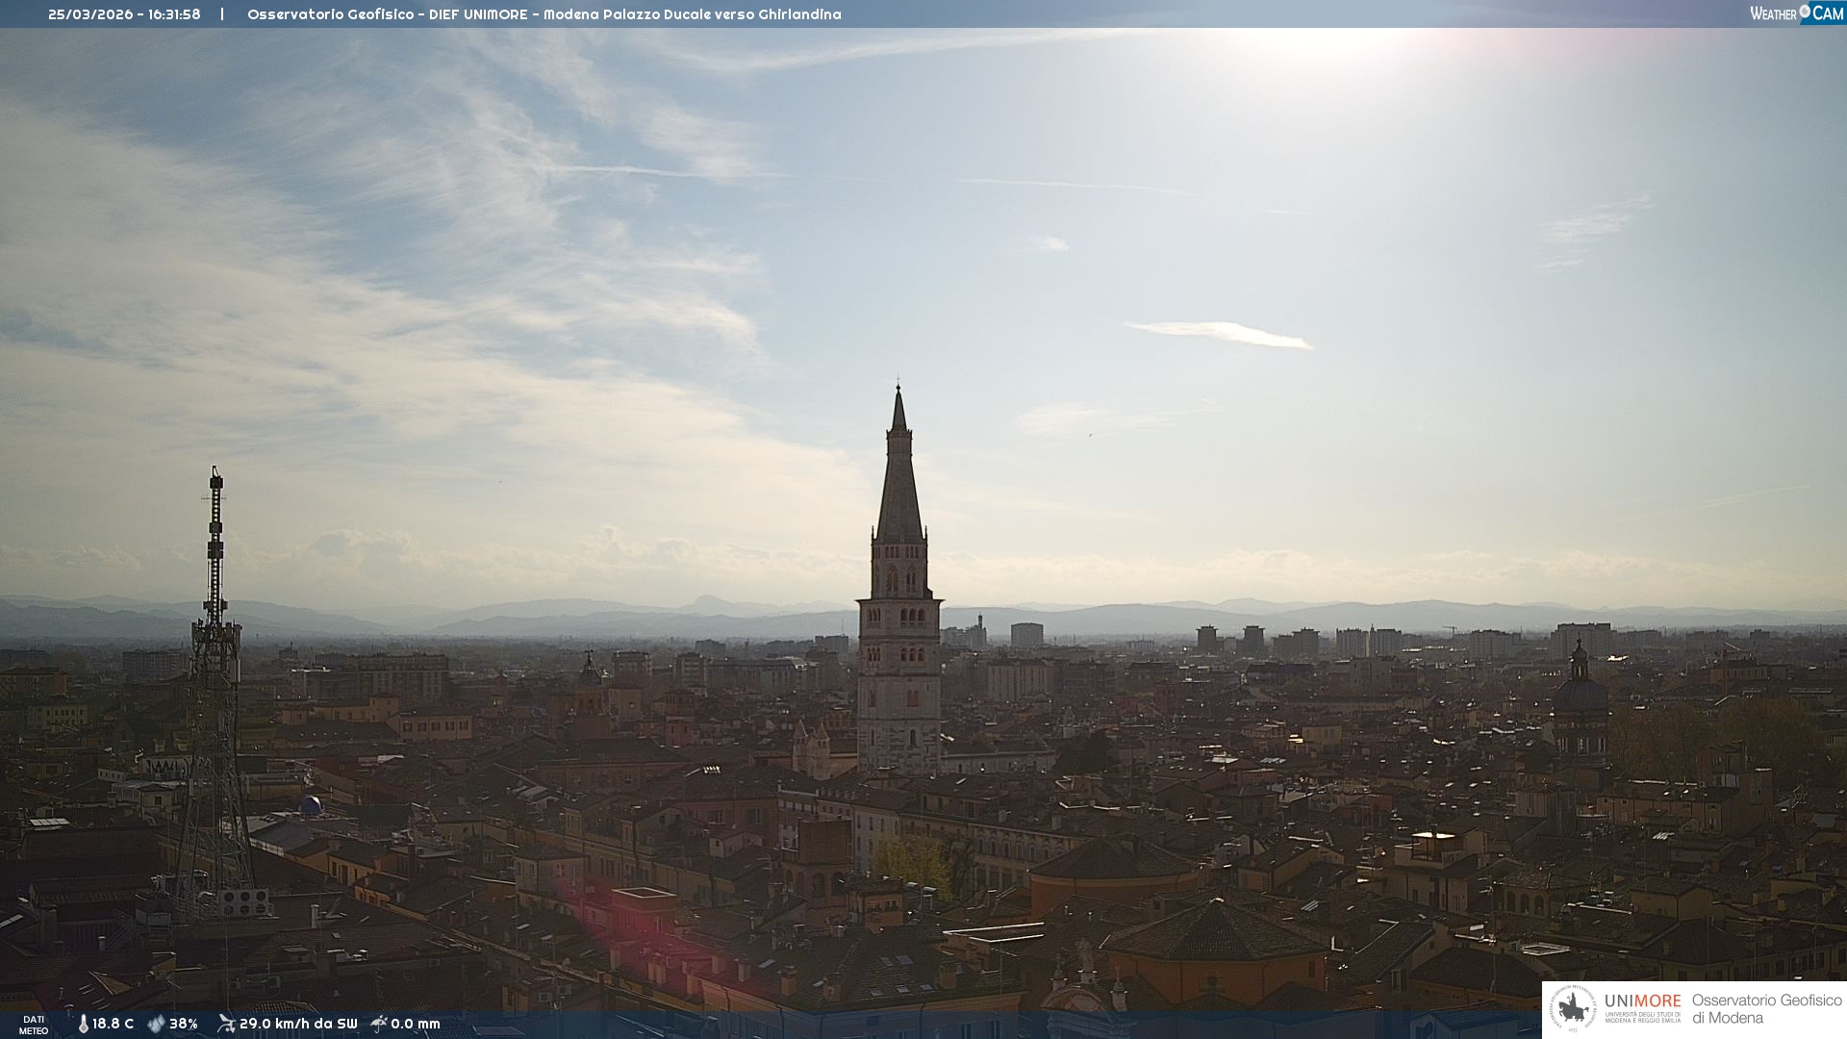Viewport: 1847px width, 1039px height.
Task: Click the rain umbrella icon
Action: [x=379, y=1024]
